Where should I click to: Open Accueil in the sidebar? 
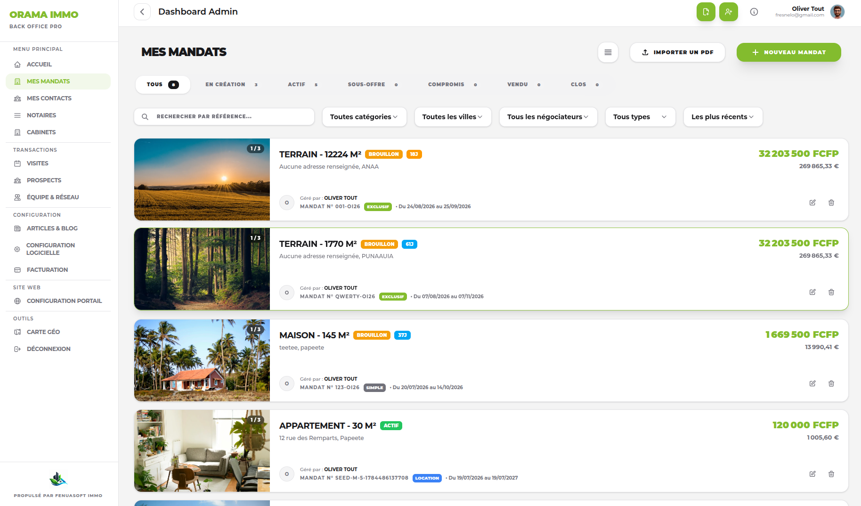[58, 65]
